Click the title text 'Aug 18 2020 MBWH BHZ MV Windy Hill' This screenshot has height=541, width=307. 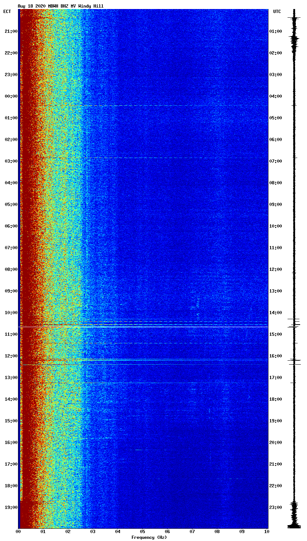tap(61, 6)
